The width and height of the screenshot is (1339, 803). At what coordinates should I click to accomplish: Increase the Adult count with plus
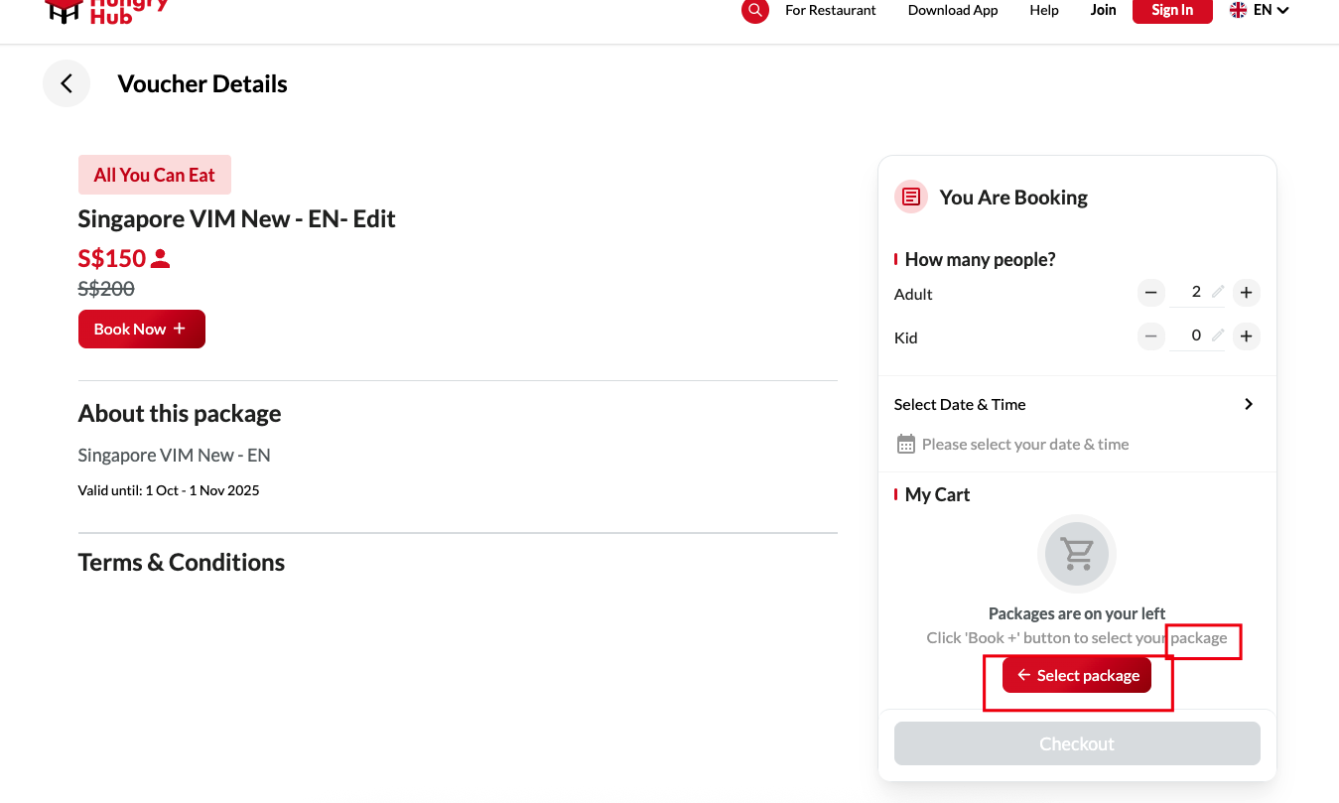click(x=1247, y=293)
